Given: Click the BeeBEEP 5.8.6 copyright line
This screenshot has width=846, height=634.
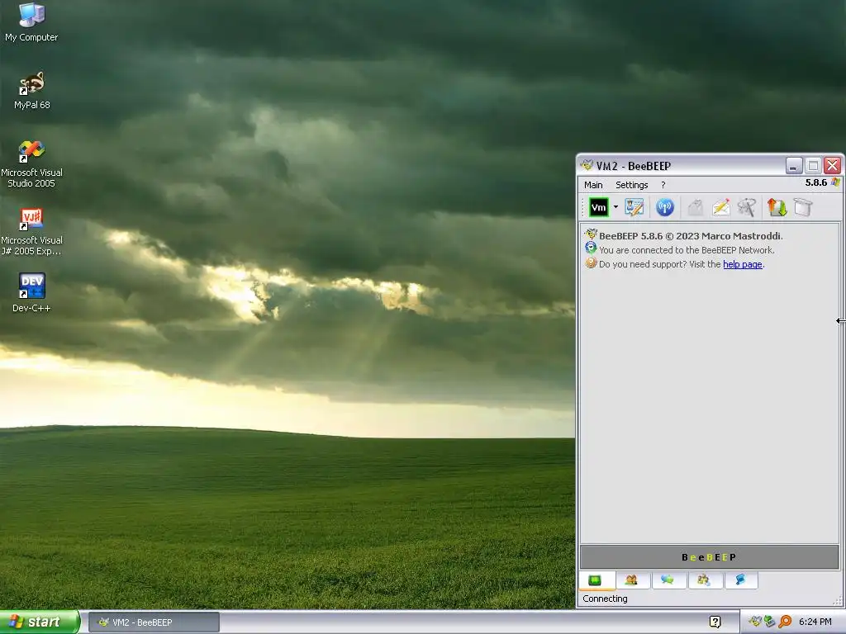Looking at the screenshot, I should coord(691,236).
